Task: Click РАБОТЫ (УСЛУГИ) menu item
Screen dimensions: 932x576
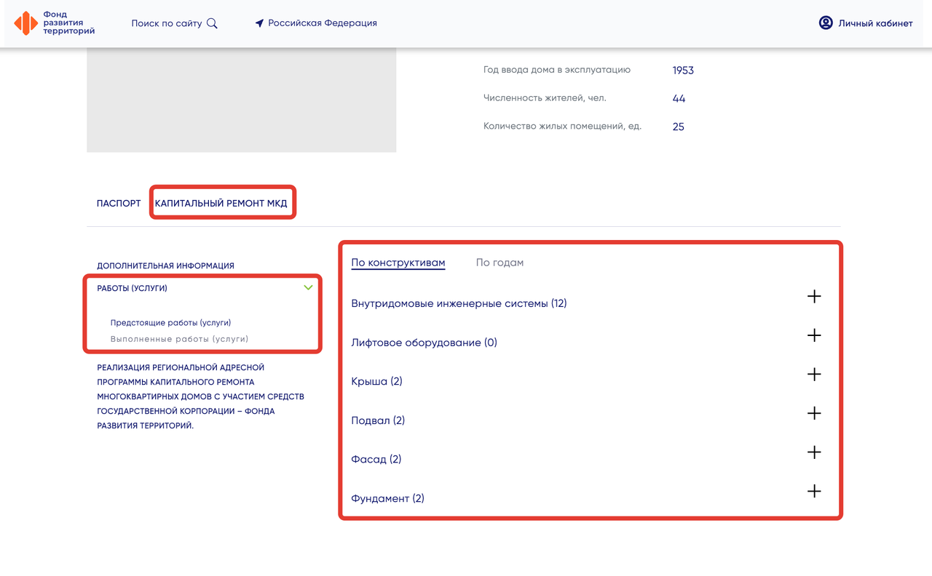Action: pos(133,289)
